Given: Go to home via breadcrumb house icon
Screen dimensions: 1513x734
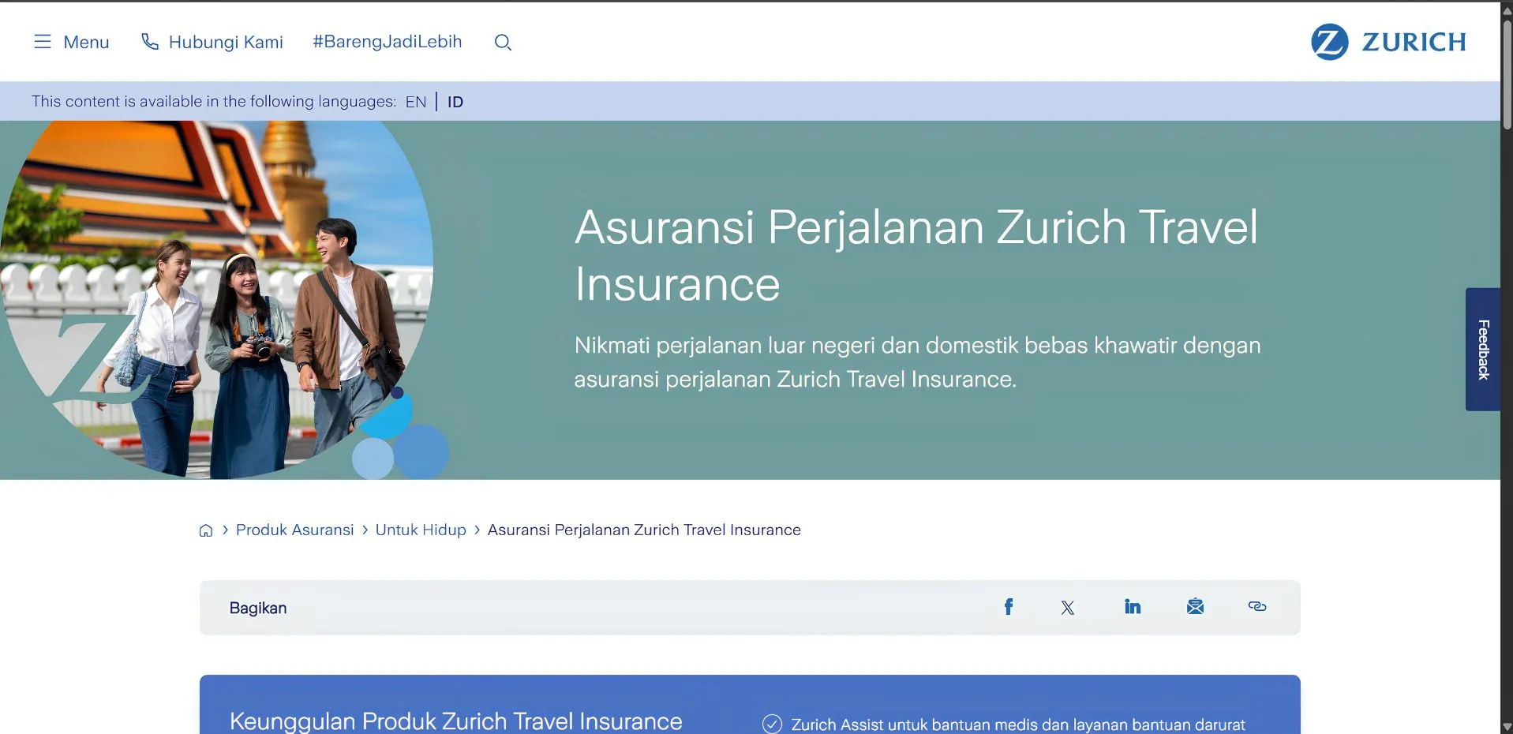Looking at the screenshot, I should [206, 530].
